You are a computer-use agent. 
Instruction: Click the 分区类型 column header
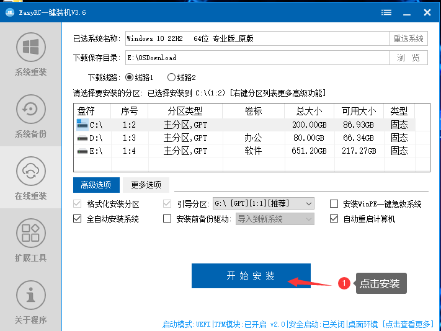(185, 112)
